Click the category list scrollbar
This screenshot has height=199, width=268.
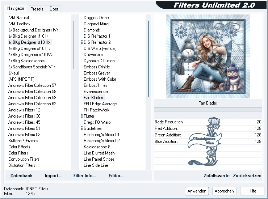(74, 45)
